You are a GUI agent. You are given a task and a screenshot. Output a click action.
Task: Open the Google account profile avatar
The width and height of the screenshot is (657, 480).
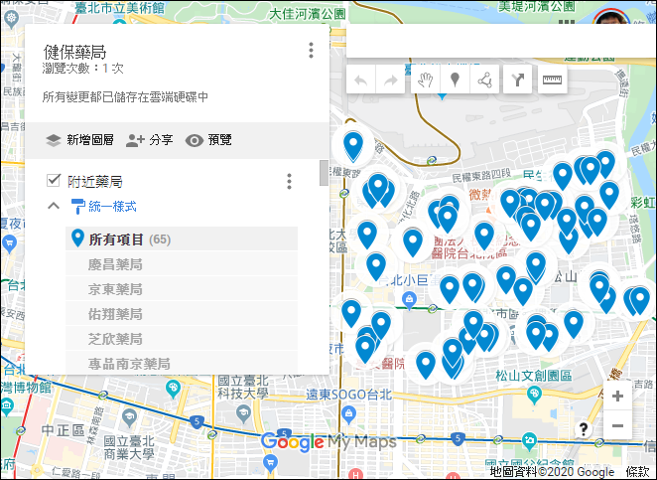point(609,16)
